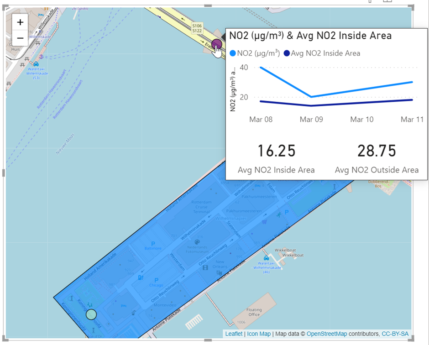The width and height of the screenshot is (429, 345).
Task: Click the Avg NO2 Outside Area card value
Action: point(377,151)
